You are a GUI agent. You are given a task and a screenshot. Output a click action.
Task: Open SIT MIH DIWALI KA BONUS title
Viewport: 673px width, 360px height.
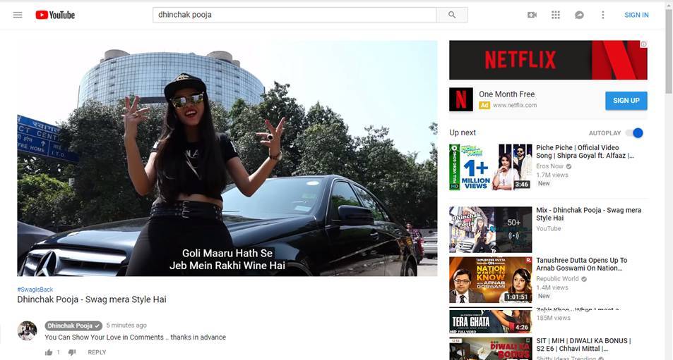583,345
